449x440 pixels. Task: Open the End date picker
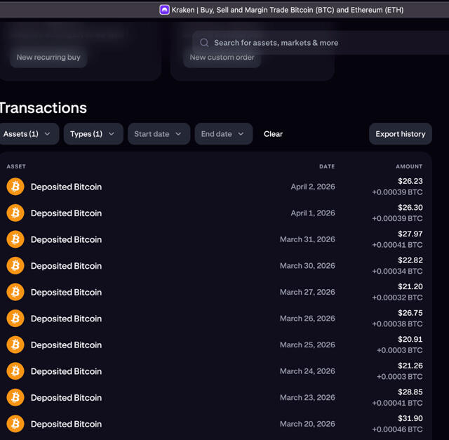pyautogui.click(x=223, y=134)
